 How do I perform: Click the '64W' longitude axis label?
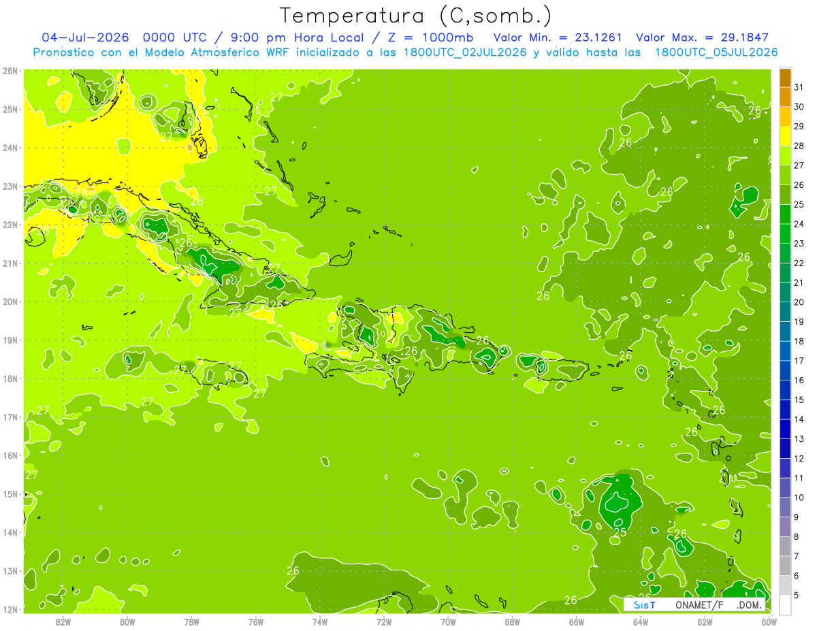[640, 621]
